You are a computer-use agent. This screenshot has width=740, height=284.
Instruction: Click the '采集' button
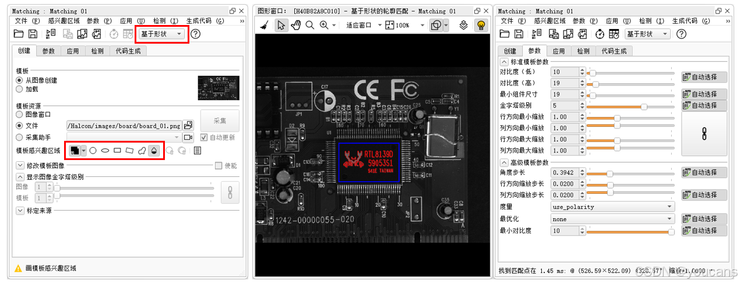coord(220,120)
